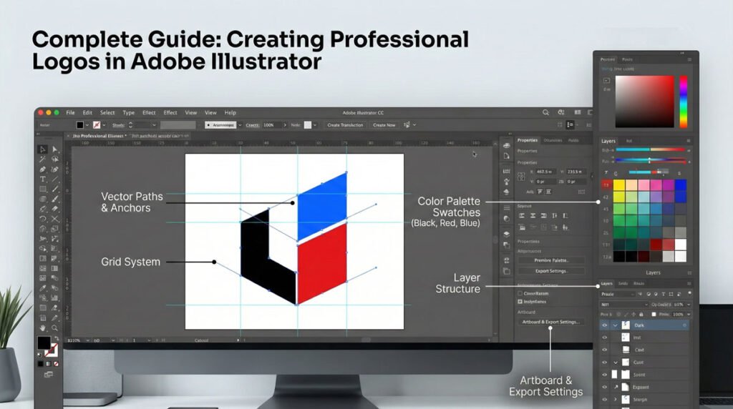
Task: Click the X coordinate input field
Action: [544, 172]
